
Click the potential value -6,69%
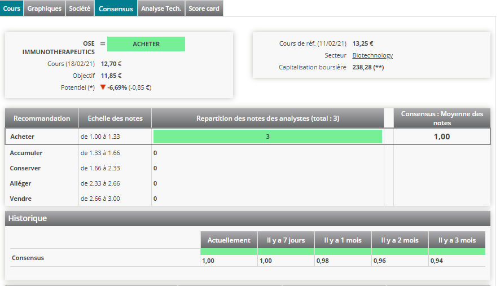[x=117, y=87]
